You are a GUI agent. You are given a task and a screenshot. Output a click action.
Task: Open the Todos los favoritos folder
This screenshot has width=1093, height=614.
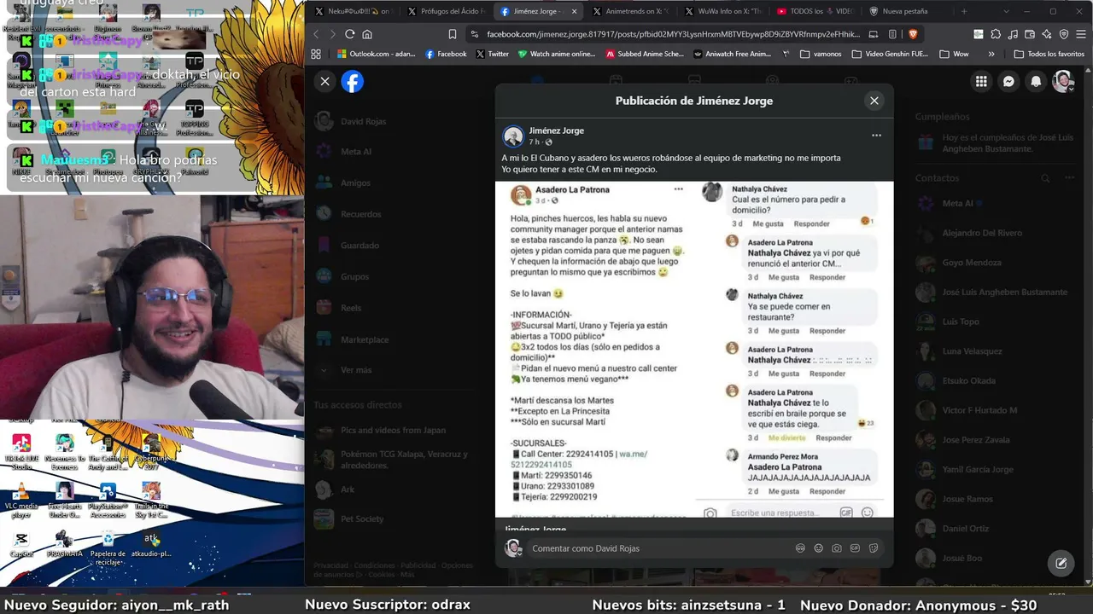click(x=1049, y=54)
